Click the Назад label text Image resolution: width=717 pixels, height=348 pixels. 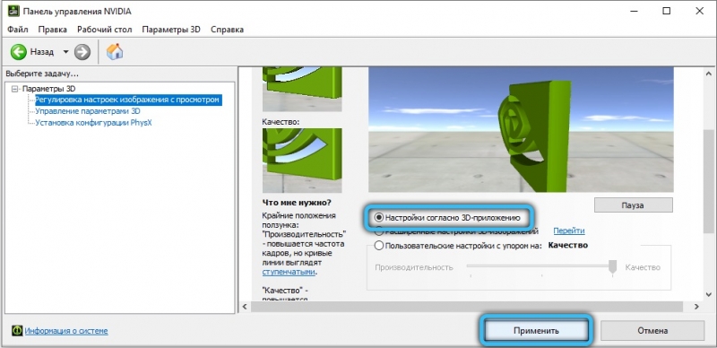pos(42,52)
